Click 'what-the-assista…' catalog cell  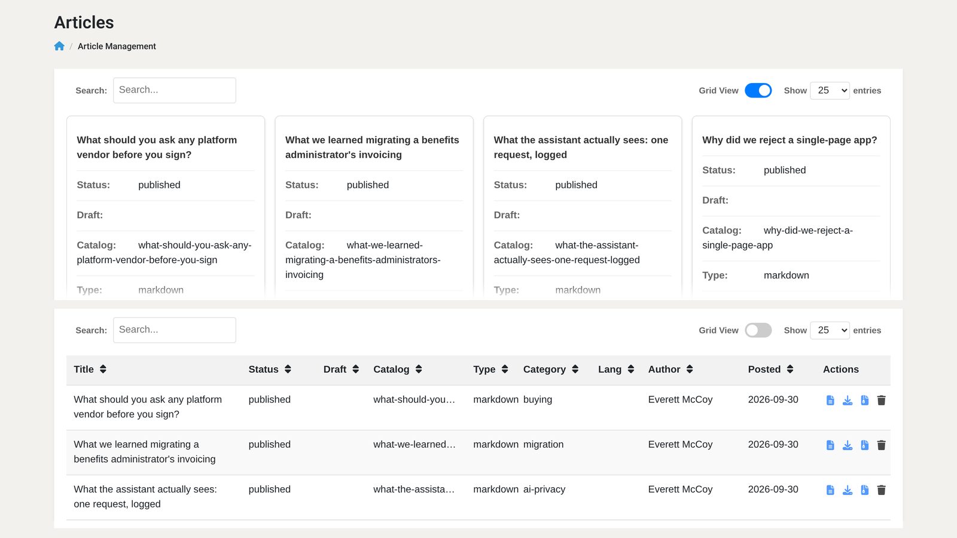414,489
